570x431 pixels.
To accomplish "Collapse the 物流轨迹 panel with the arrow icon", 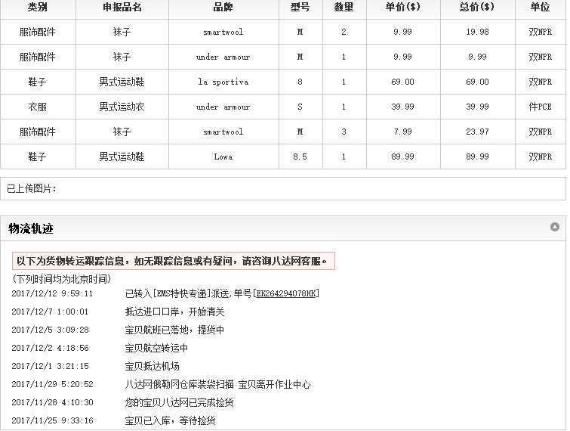I will click(x=555, y=227).
